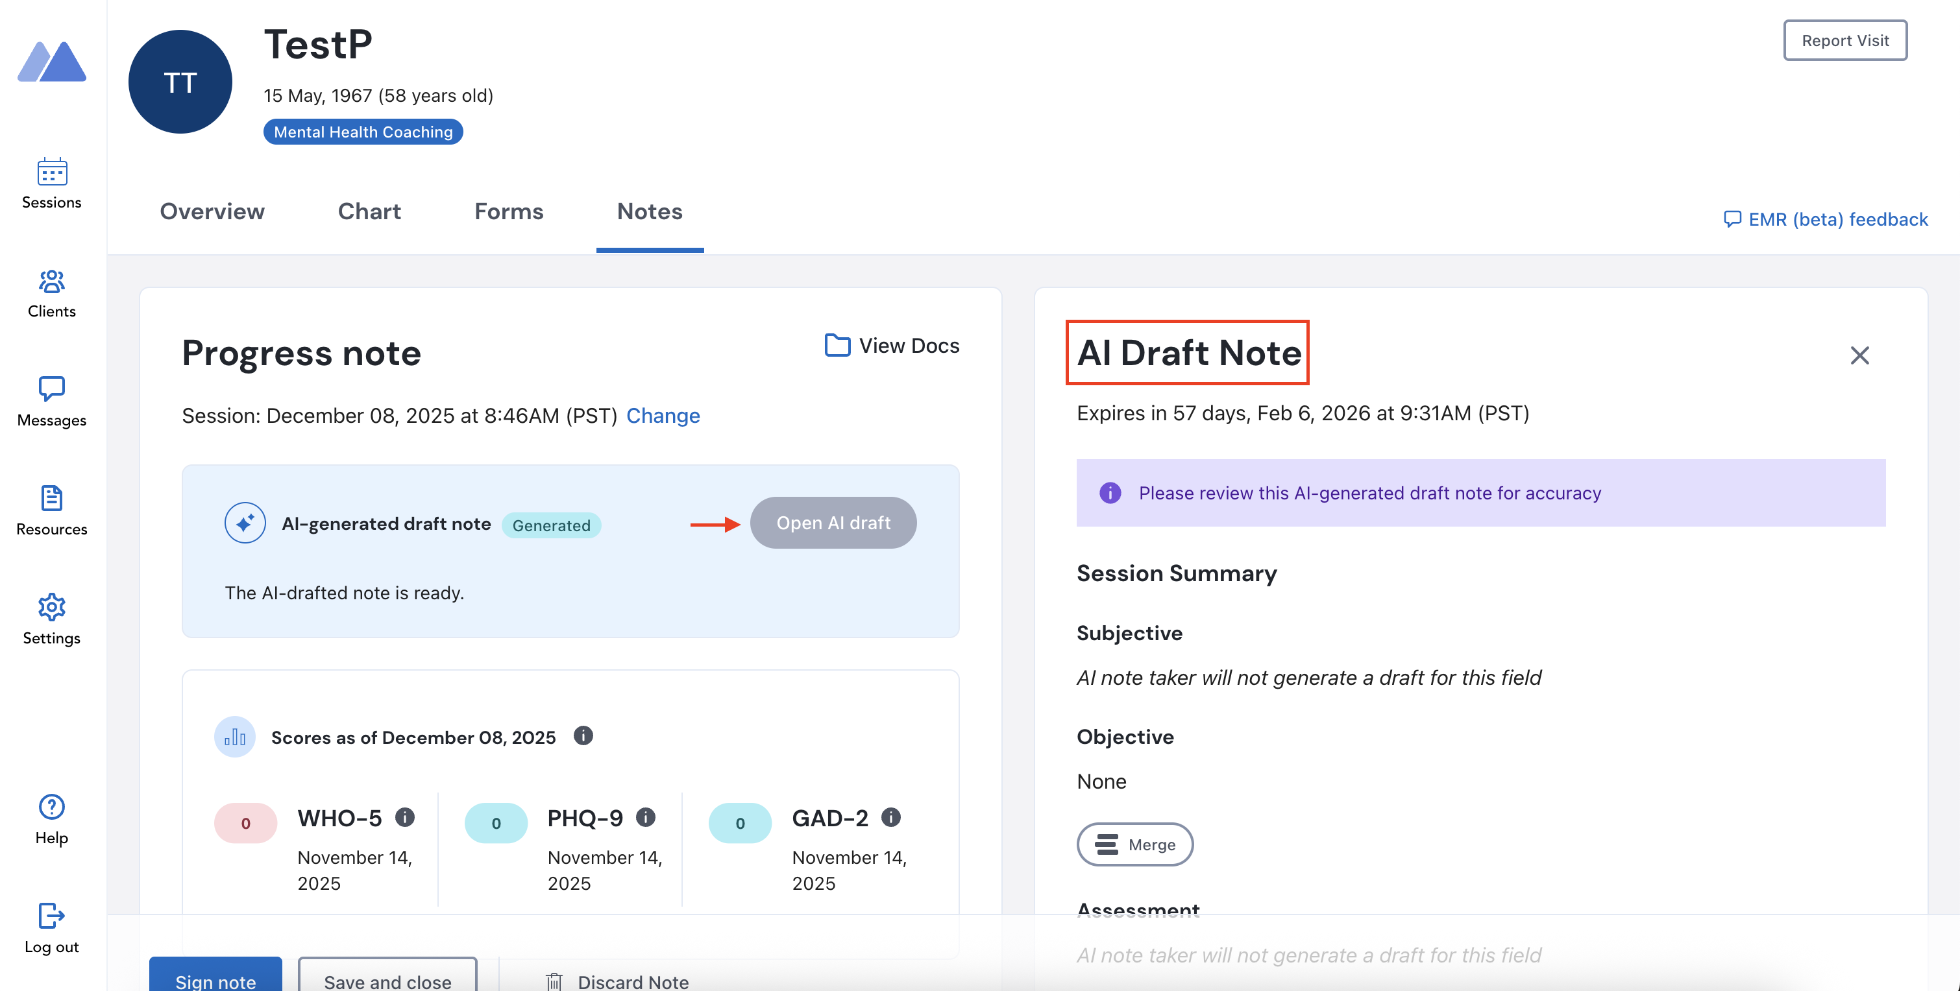
Task: Click EMR (beta) feedback link
Action: point(1825,219)
